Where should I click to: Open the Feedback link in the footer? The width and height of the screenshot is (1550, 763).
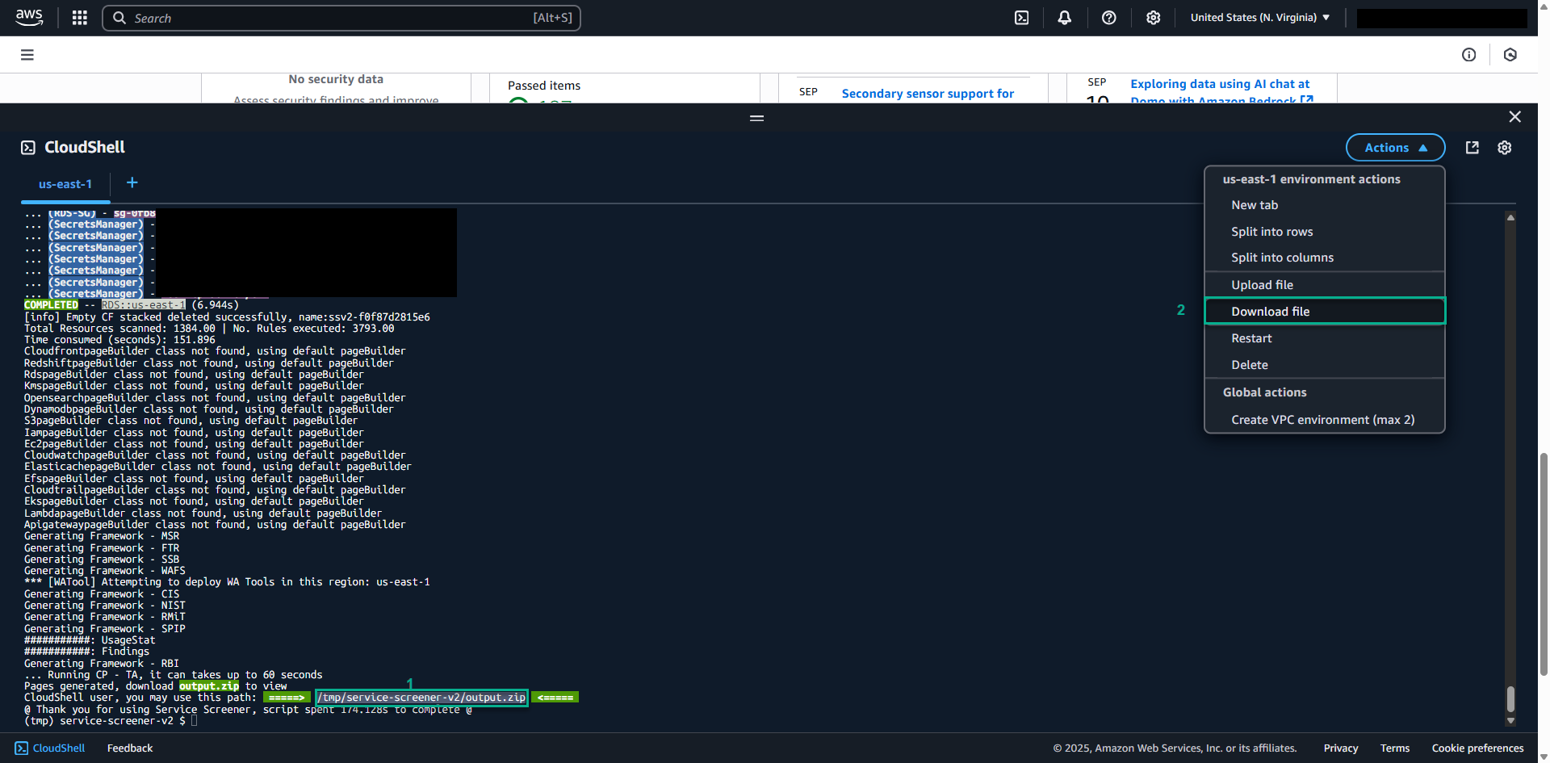129,748
